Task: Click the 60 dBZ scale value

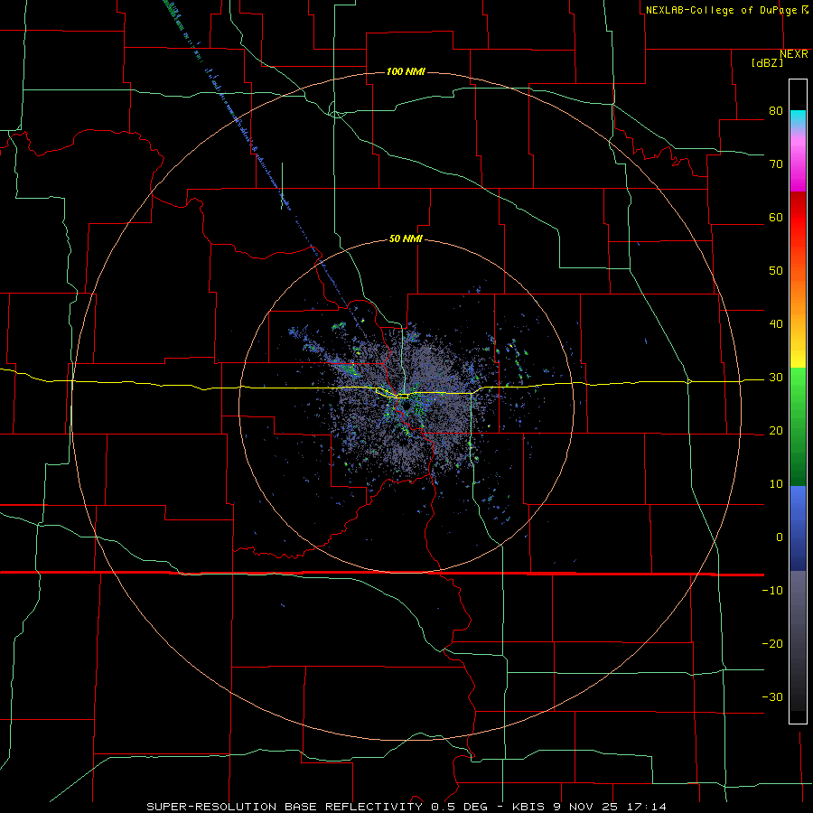Action: pyautogui.click(x=776, y=217)
